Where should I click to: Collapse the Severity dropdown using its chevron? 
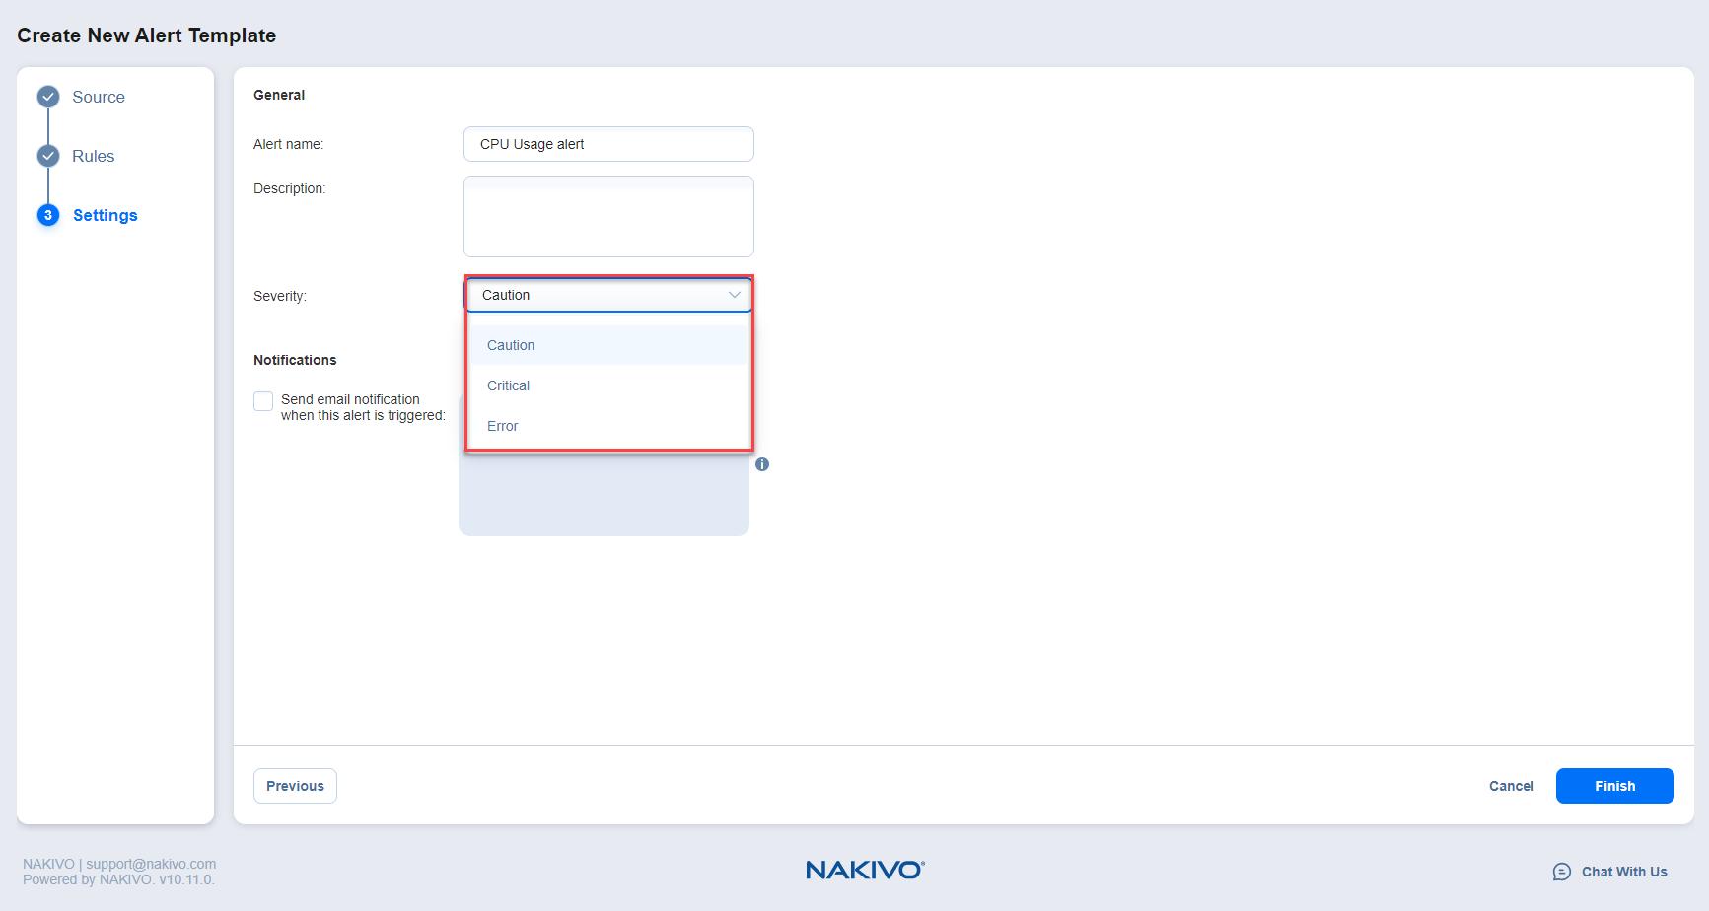pos(734,295)
